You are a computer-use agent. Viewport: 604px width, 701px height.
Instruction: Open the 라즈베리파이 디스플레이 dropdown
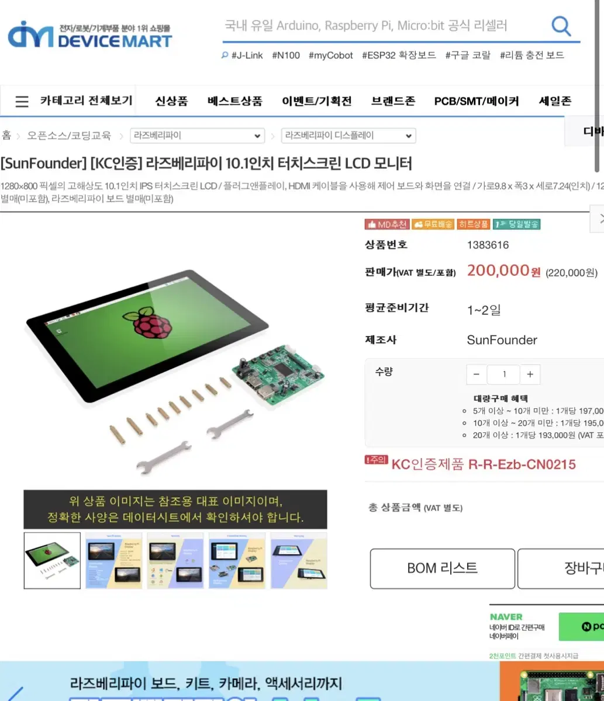(348, 136)
